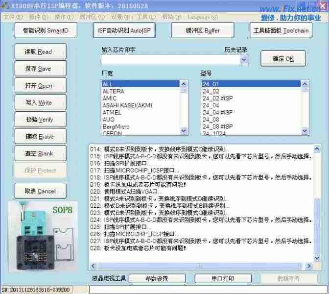Click the SOP8 adapter socket image
Screen dimensions: 329x294
pyautogui.click(x=43, y=237)
